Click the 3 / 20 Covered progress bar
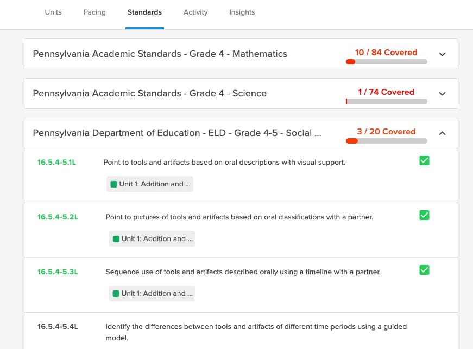This screenshot has height=349, width=473. click(x=387, y=141)
